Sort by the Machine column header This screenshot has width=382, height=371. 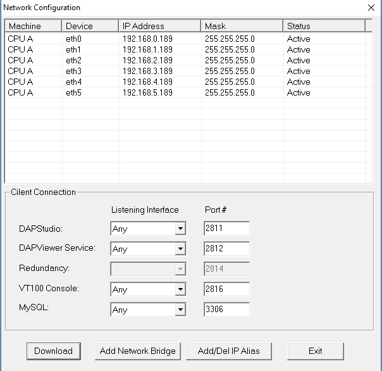click(x=33, y=26)
